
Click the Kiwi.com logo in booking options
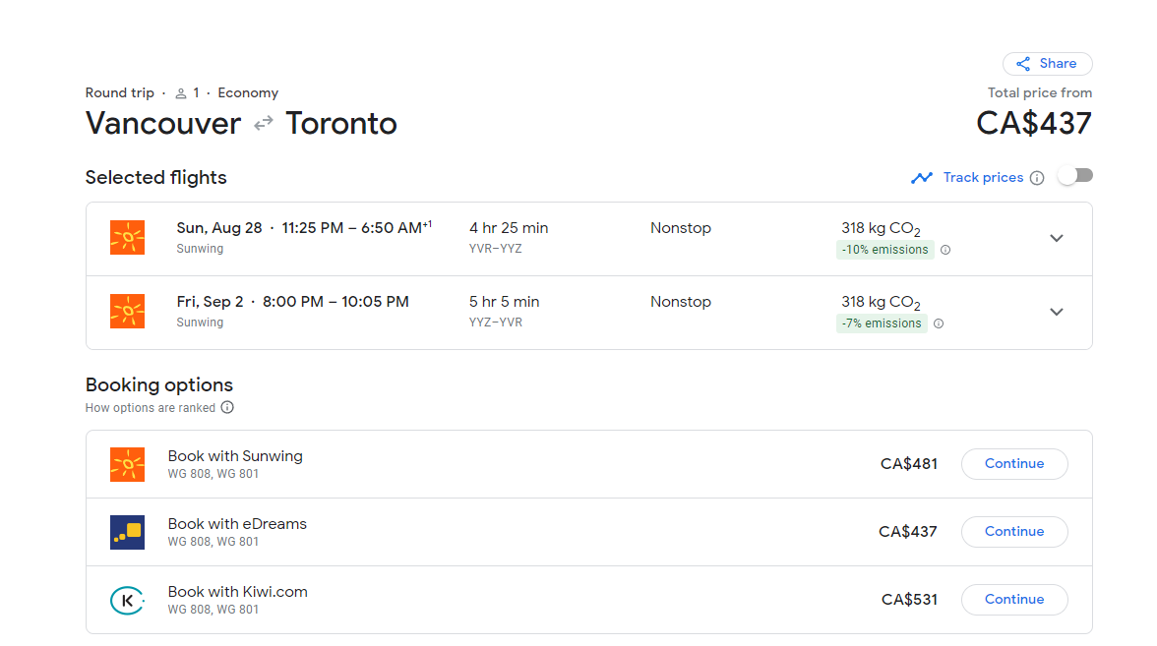point(128,600)
